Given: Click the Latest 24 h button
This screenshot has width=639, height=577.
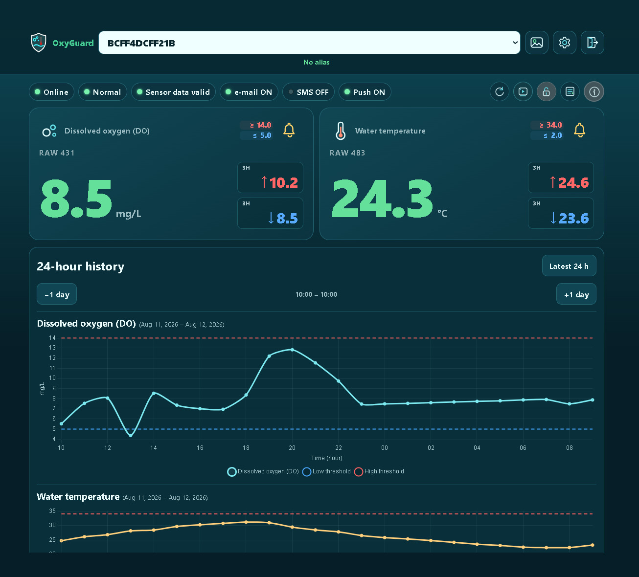Looking at the screenshot, I should 569,266.
